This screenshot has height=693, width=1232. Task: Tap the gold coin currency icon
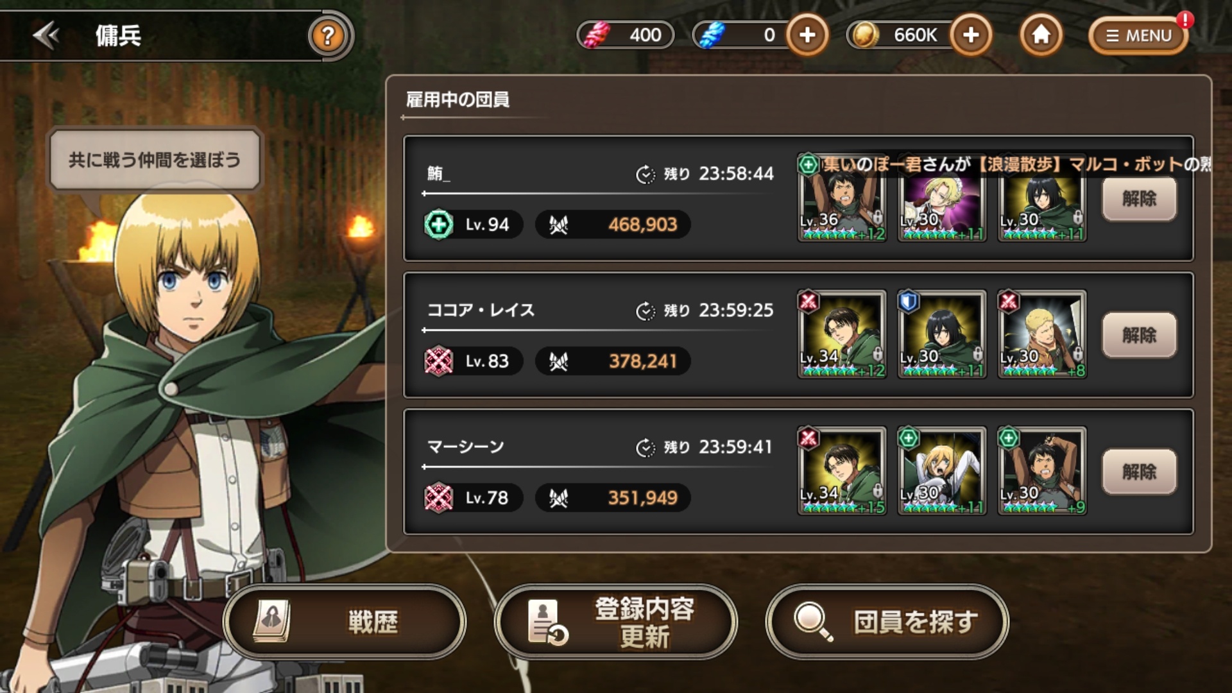pos(866,35)
